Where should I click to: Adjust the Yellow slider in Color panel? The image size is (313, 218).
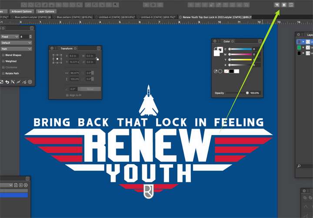240,59
